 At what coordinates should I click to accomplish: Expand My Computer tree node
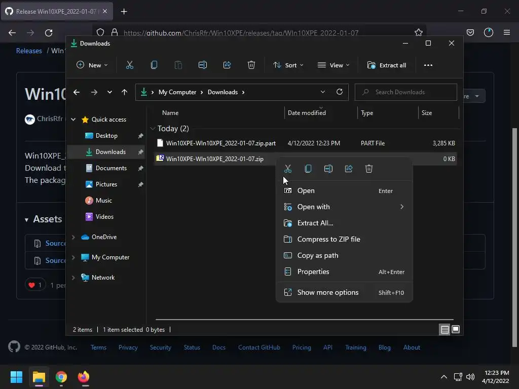(x=73, y=257)
